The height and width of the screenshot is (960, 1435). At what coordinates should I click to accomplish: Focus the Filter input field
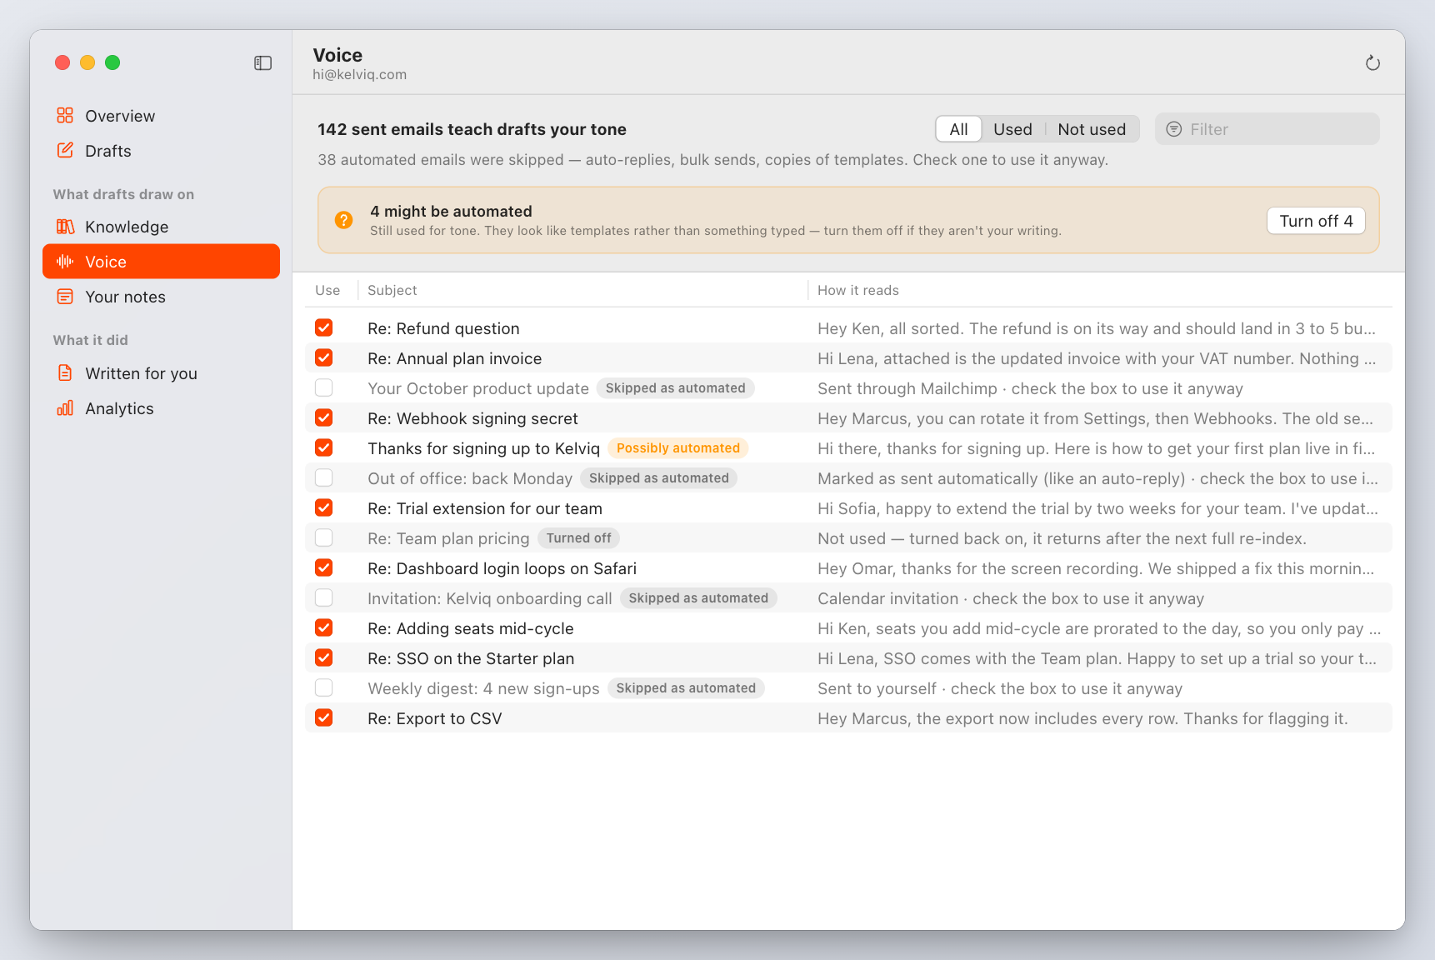point(1267,129)
